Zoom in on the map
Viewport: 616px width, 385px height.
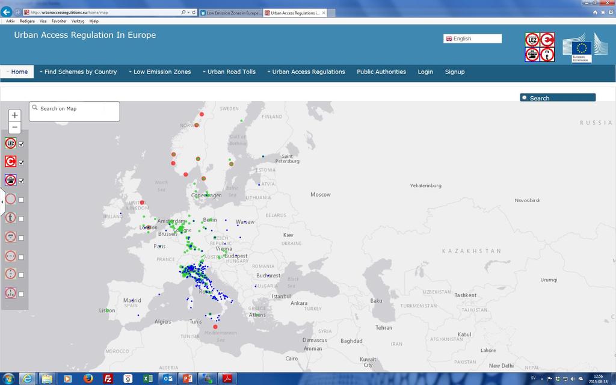pos(14,115)
